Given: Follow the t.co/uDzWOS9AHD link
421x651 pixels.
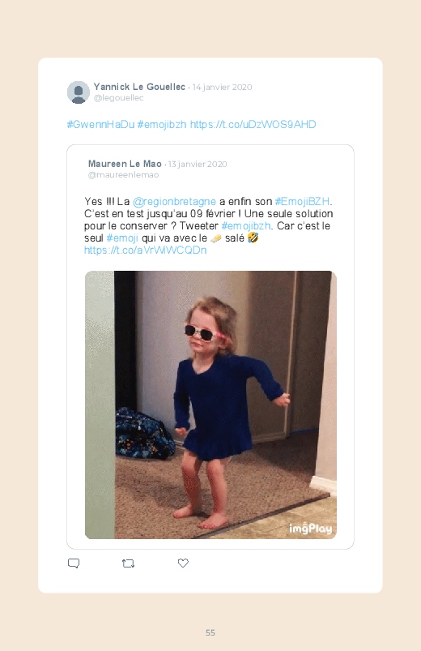Looking at the screenshot, I should click(x=253, y=125).
